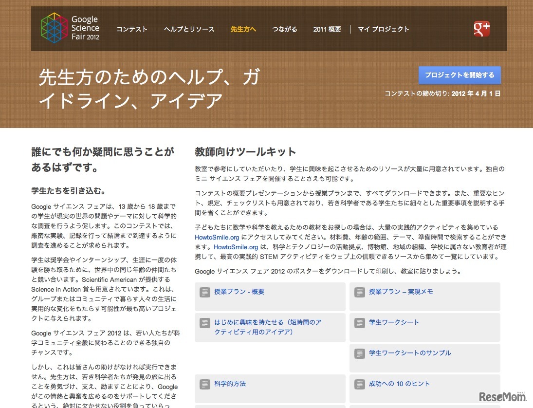
Task: Open the ヘルプとリソース page
Action: (190, 29)
